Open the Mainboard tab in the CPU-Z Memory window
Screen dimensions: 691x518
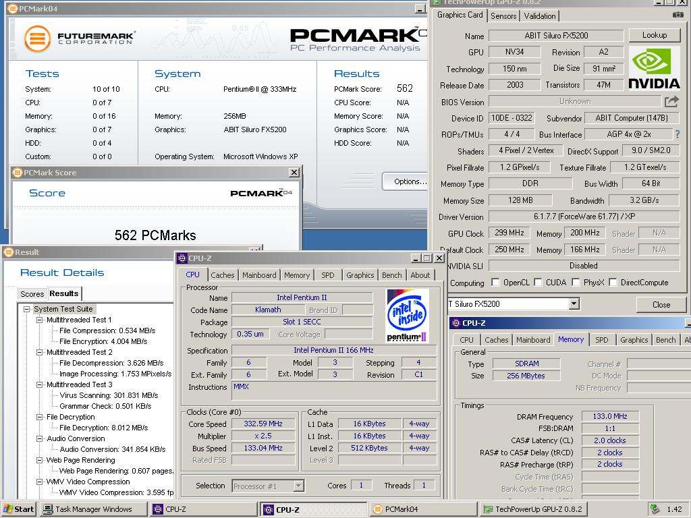coord(533,340)
